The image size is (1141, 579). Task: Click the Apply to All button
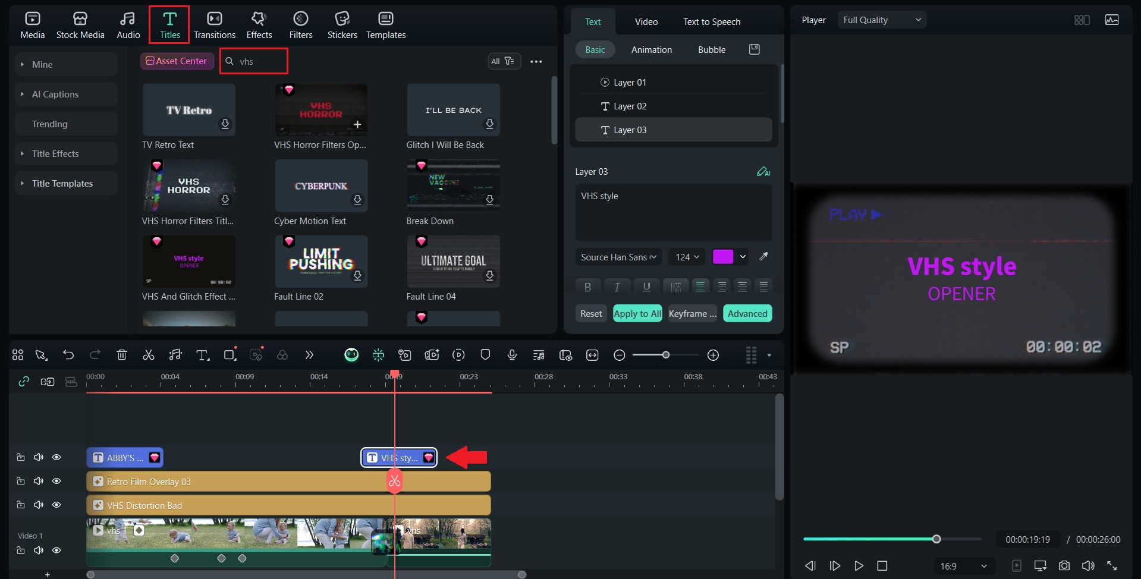point(637,313)
